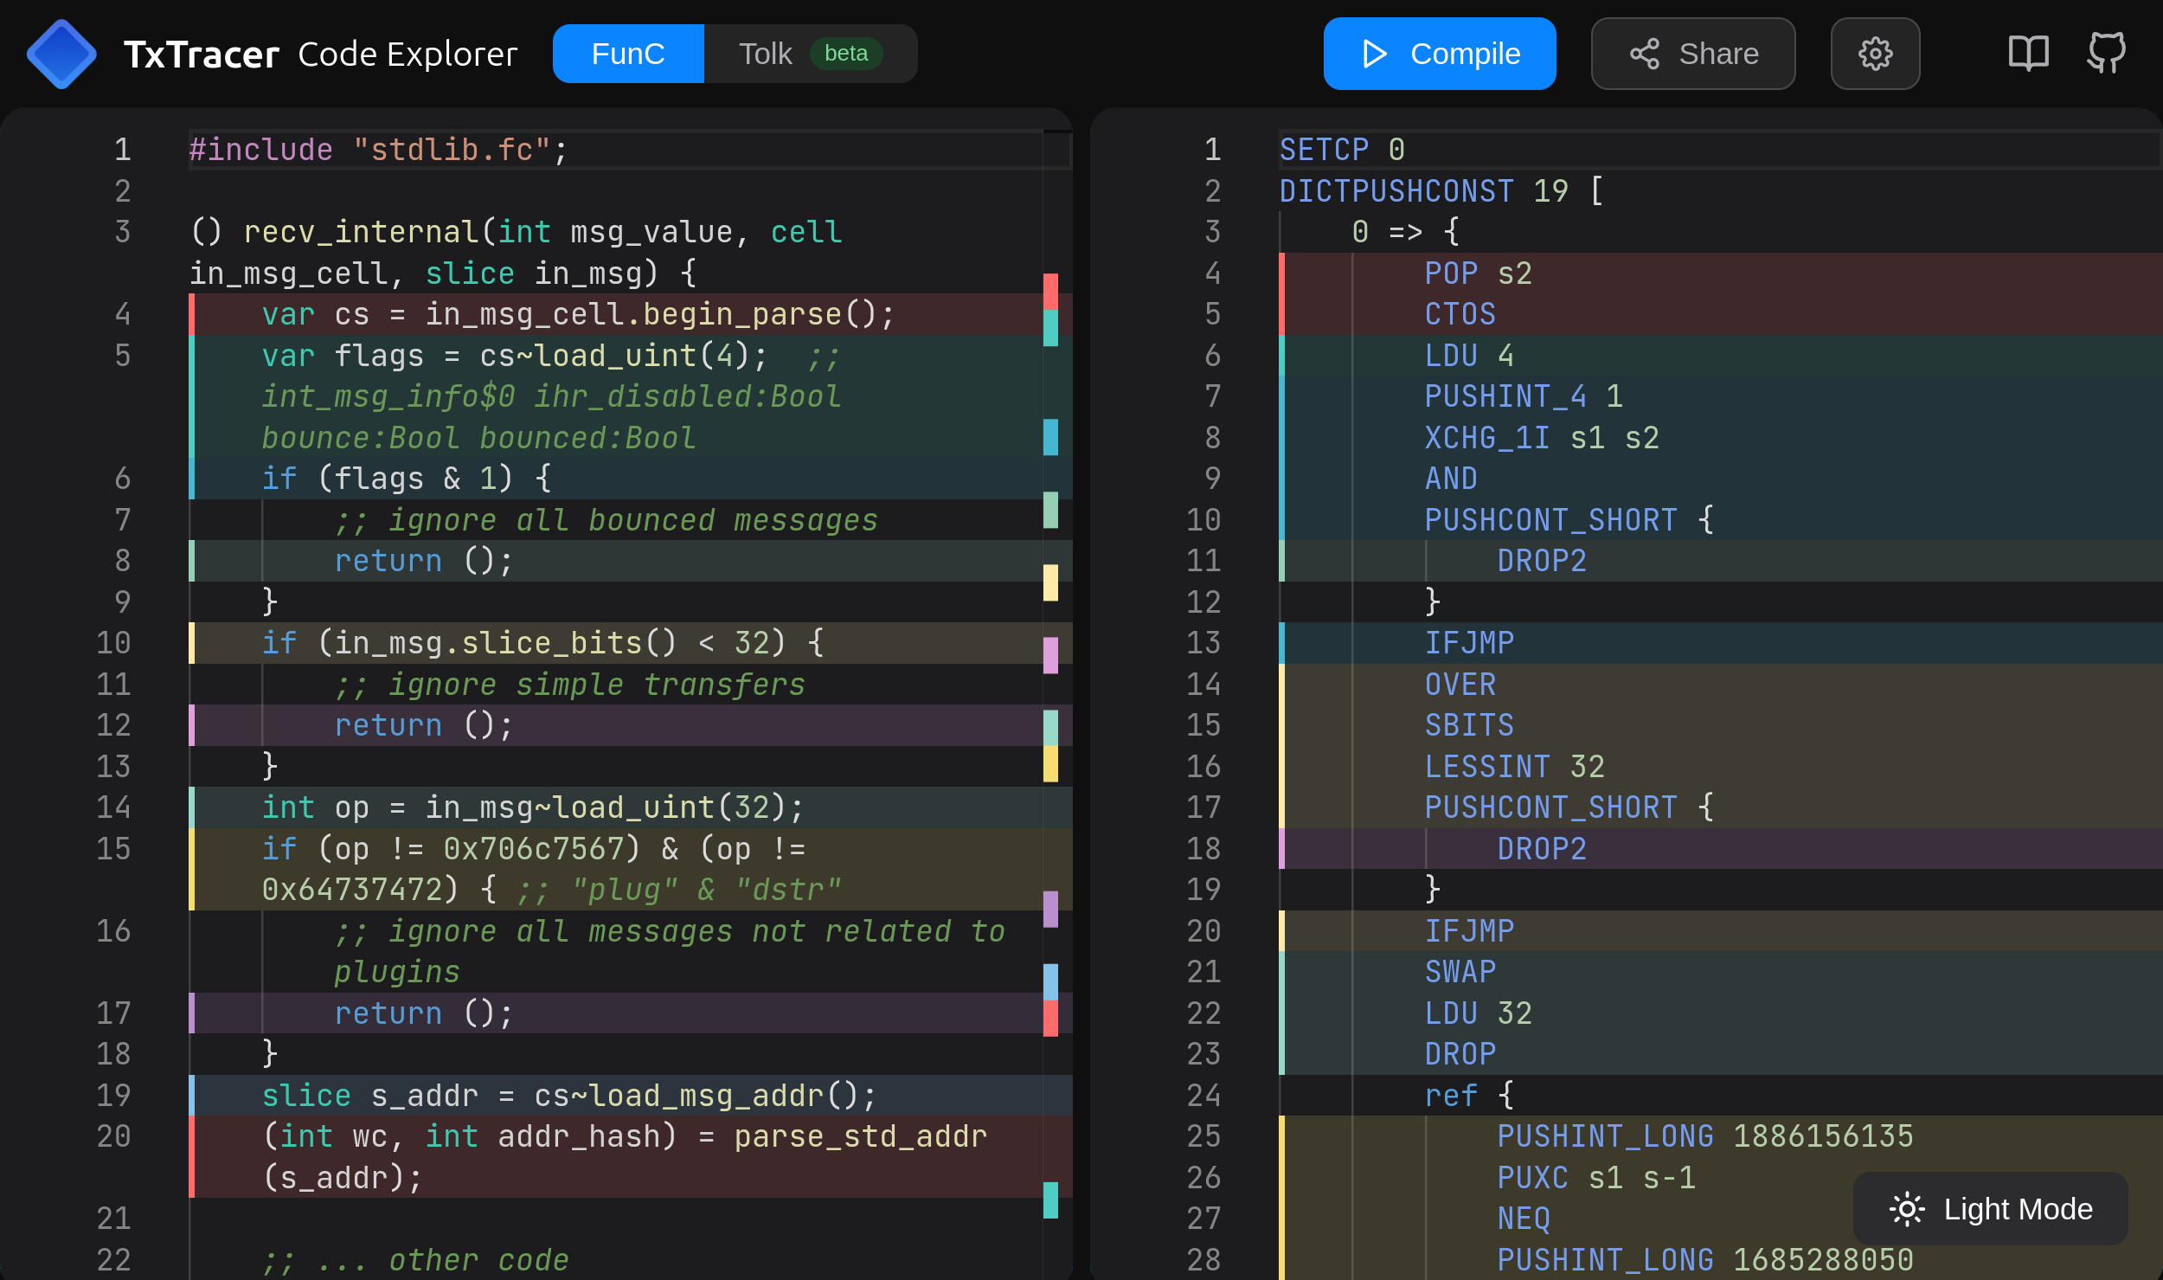The height and width of the screenshot is (1280, 2163).
Task: Click the '... other code' comment
Action: pyautogui.click(x=415, y=1260)
